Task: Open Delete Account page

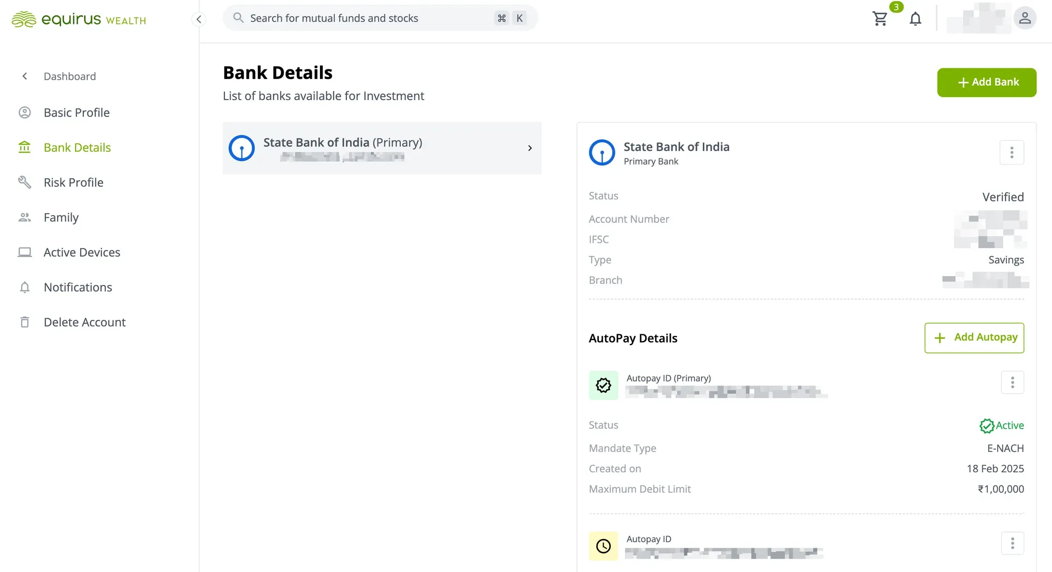Action: pos(85,322)
